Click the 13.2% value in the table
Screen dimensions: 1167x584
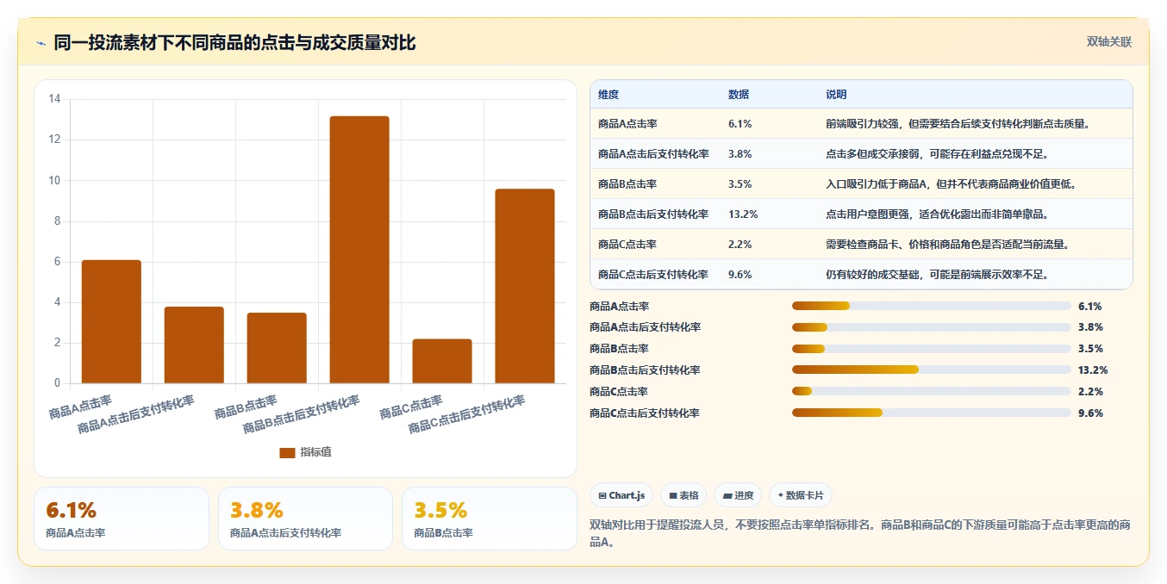(743, 214)
